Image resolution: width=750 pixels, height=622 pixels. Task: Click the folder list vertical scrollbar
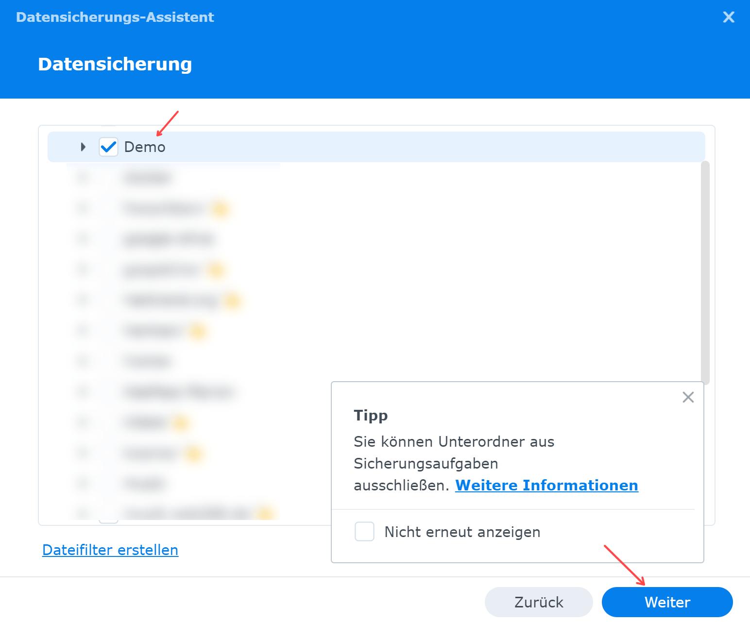click(705, 272)
